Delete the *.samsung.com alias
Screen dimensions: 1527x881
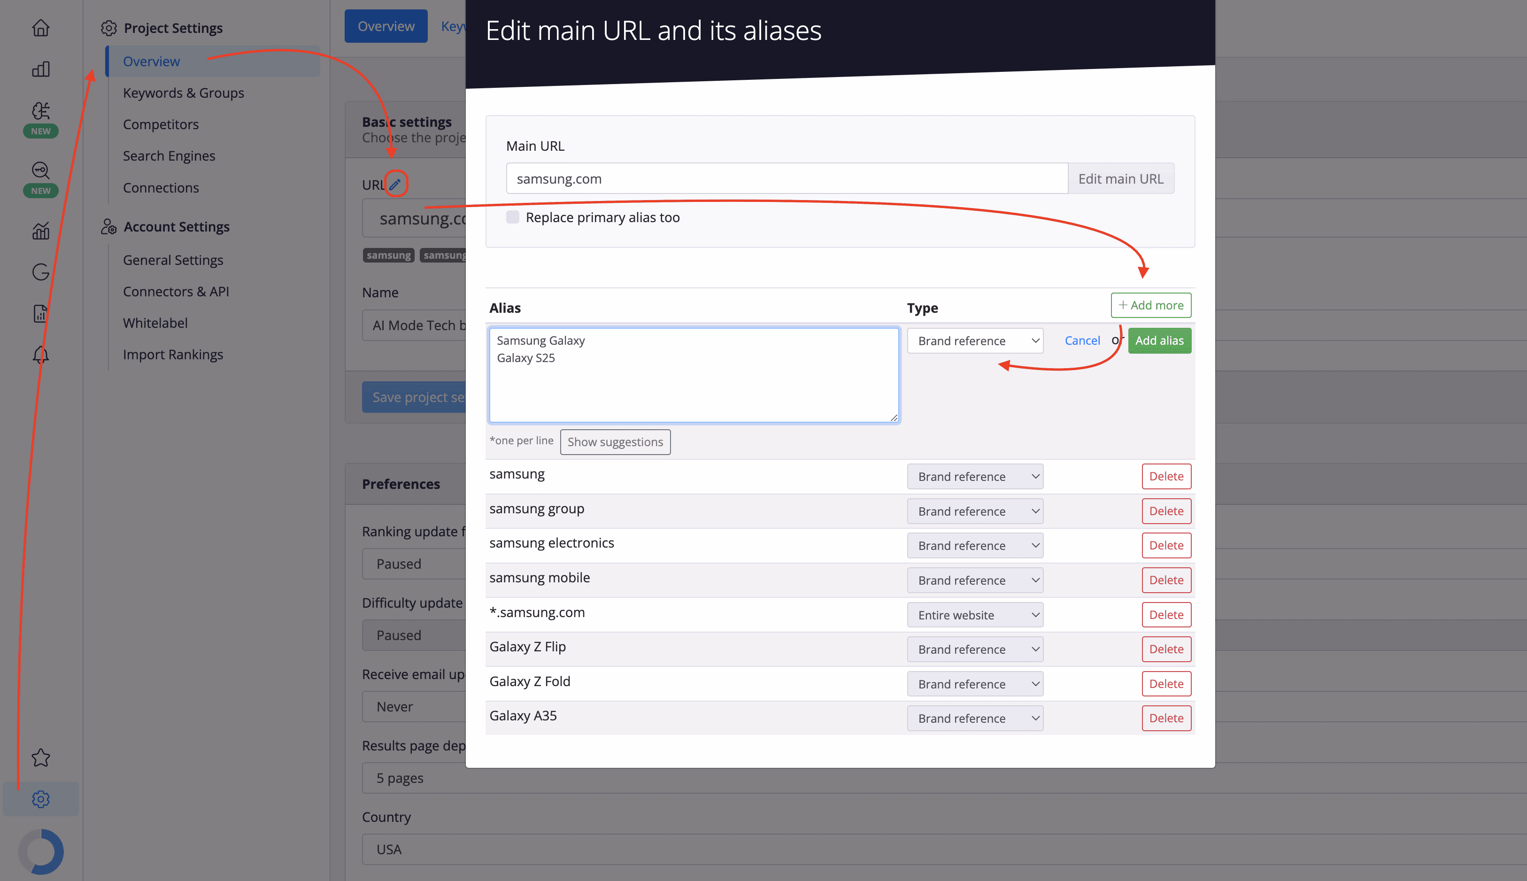click(x=1166, y=615)
